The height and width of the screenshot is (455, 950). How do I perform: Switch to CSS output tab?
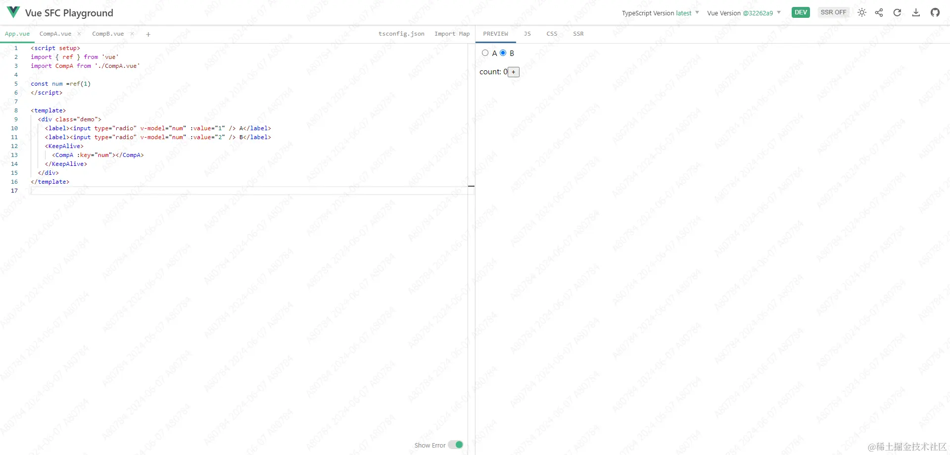coord(552,34)
